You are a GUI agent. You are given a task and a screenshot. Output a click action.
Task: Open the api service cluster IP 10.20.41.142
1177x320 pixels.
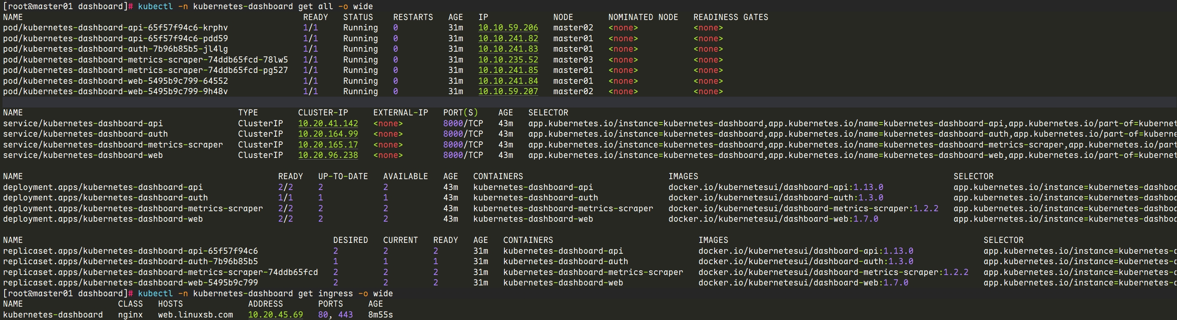pos(328,123)
